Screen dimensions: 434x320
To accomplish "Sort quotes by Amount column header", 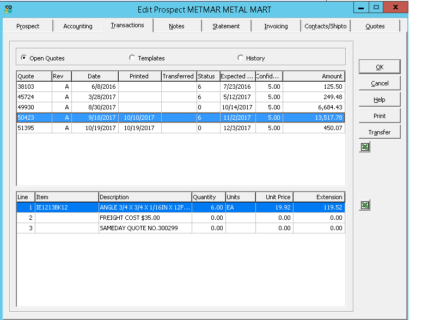I will (314, 76).
